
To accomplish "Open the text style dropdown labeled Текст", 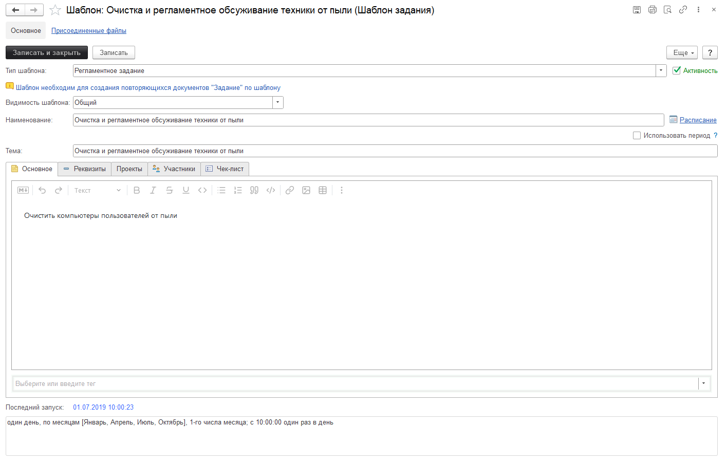I will (98, 190).
